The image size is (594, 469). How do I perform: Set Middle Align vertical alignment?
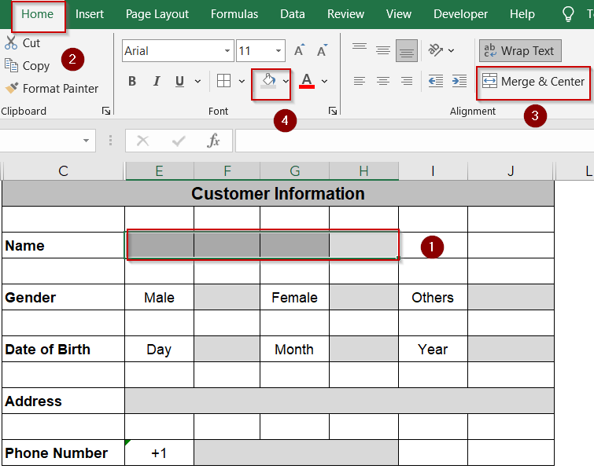pos(383,50)
